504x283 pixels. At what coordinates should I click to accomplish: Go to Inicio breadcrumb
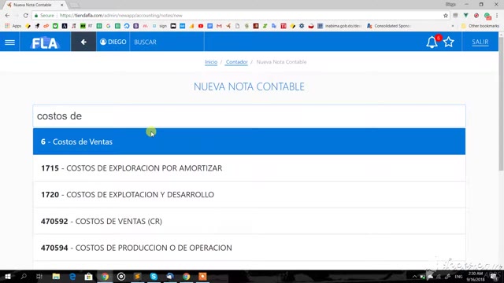(x=211, y=62)
